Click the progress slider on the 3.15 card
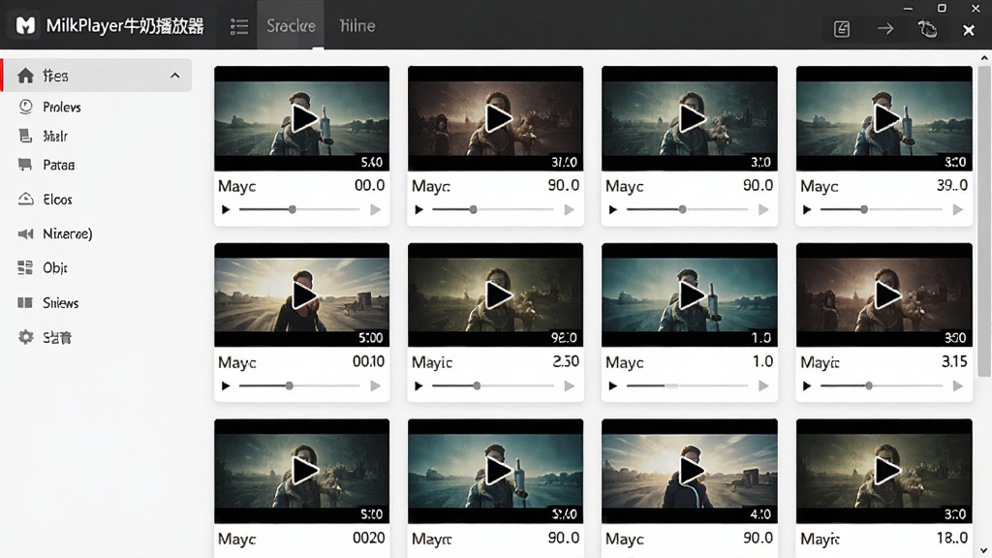The image size is (992, 558). click(882, 386)
